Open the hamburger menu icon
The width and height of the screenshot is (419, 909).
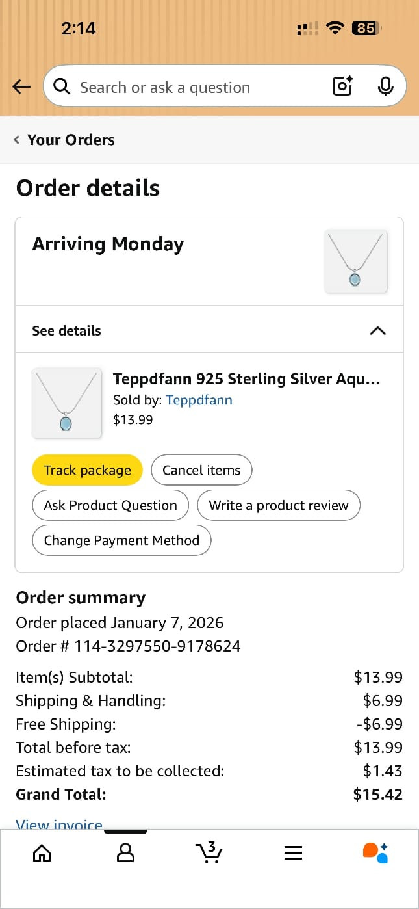point(293,852)
